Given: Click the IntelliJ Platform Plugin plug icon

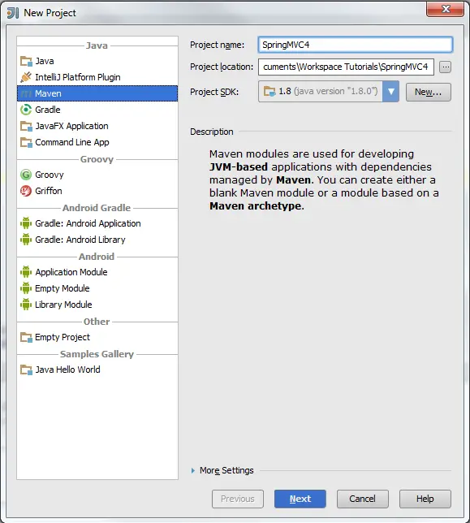Looking at the screenshot, I should (x=26, y=77).
